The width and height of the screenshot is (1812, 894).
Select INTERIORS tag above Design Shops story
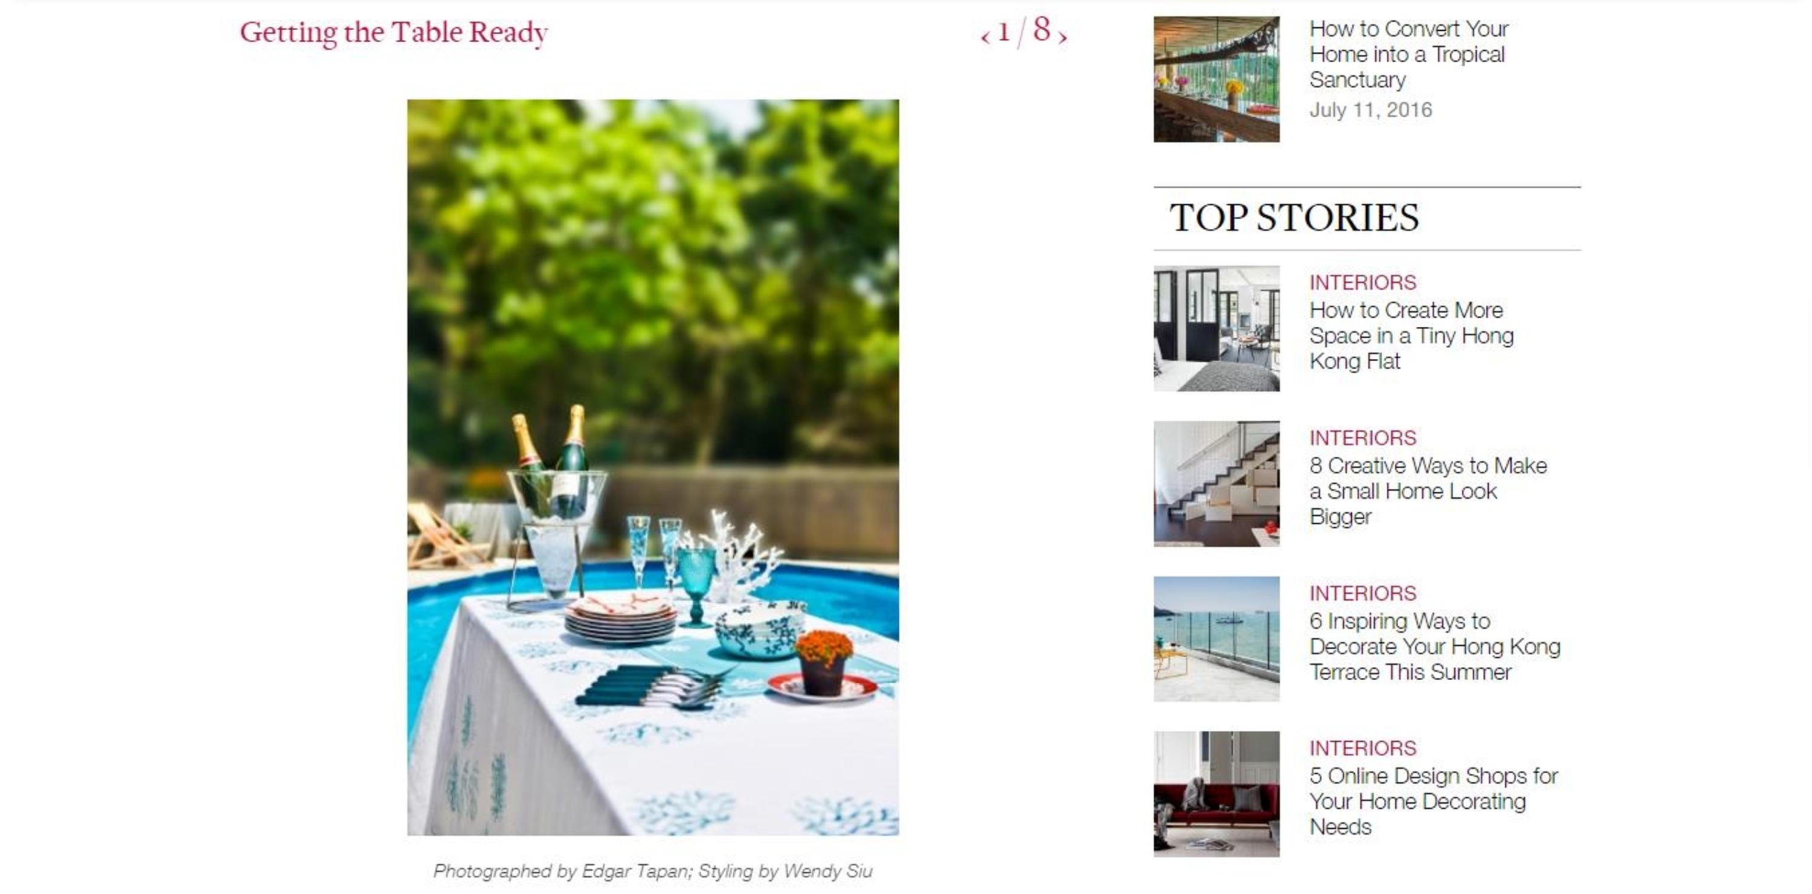click(x=1363, y=748)
